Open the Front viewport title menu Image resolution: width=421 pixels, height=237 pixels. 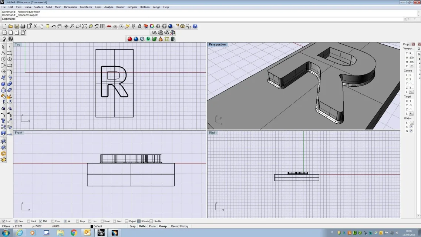[18, 133]
